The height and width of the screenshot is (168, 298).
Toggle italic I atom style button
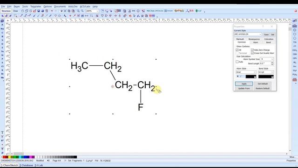241,77
